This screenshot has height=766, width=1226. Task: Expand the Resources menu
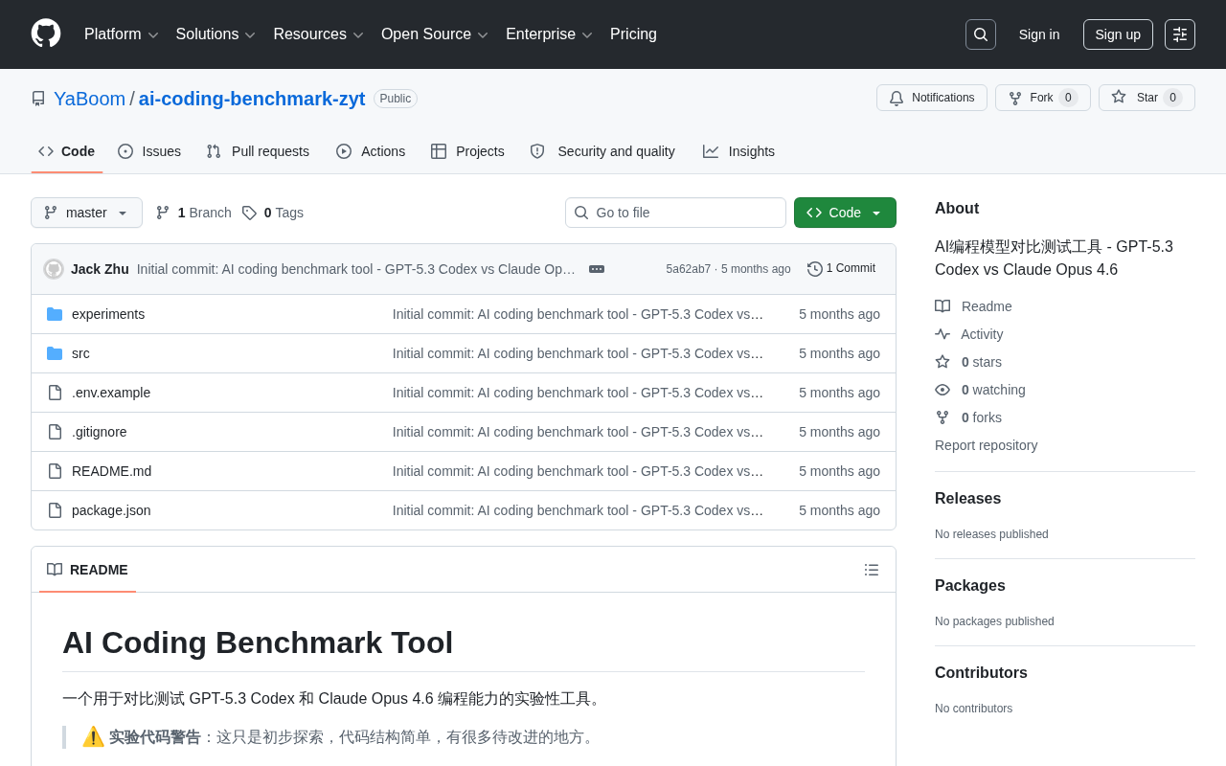point(318,34)
